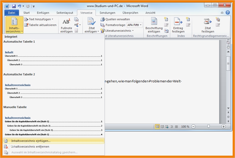Open the Datei tab
This screenshot has width=235, height=158.
click(x=11, y=13)
